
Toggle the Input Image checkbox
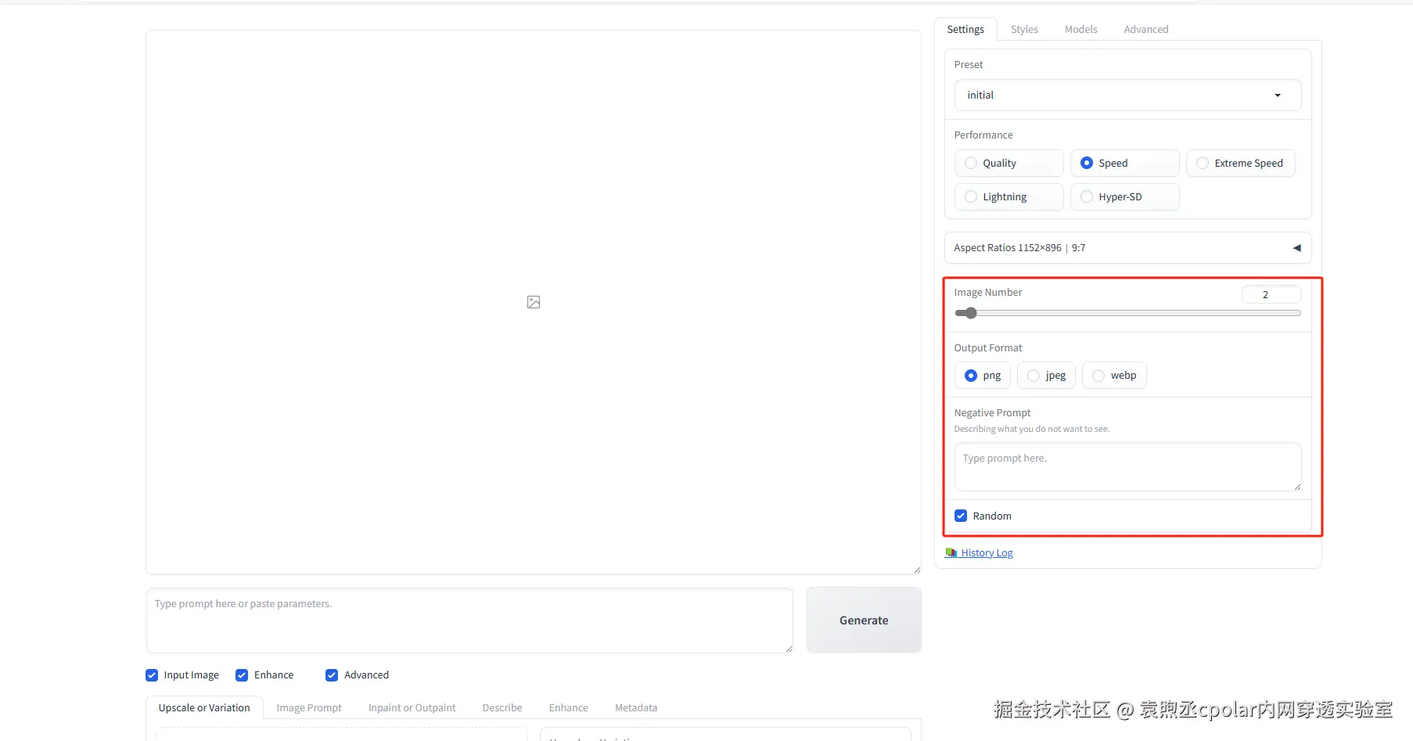152,675
